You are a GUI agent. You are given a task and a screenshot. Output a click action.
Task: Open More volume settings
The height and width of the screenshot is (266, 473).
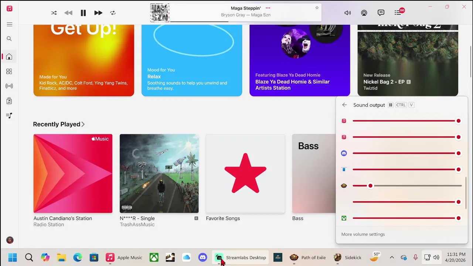[363, 234]
